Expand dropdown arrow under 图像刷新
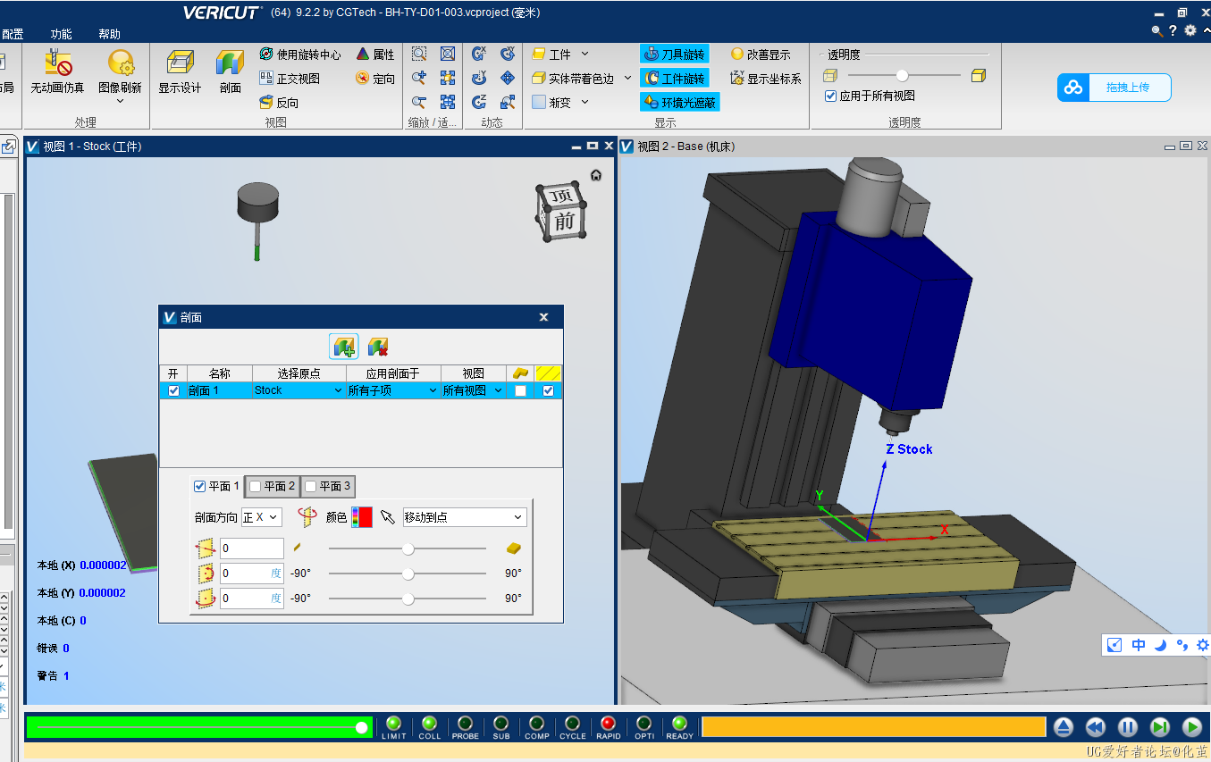Screen dimensions: 1211x762 (121, 101)
